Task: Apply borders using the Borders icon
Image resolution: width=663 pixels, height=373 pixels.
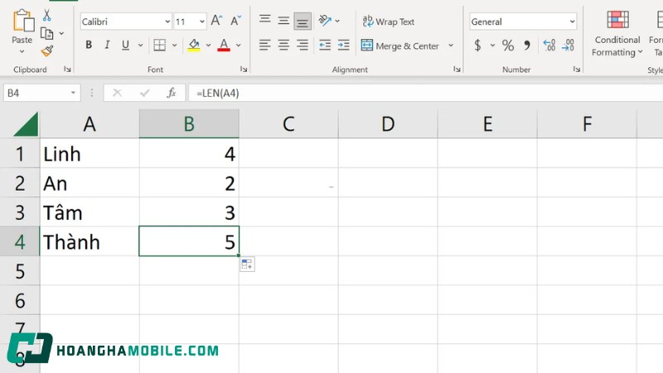Action: pyautogui.click(x=159, y=45)
